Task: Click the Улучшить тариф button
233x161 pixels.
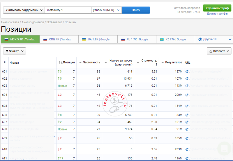Action: pos(217,8)
